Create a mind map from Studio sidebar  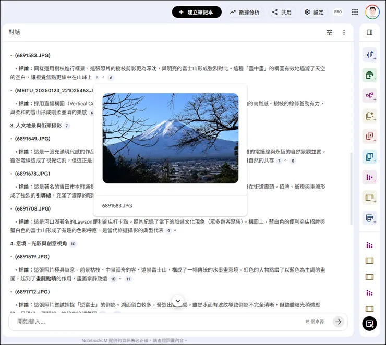369,95
